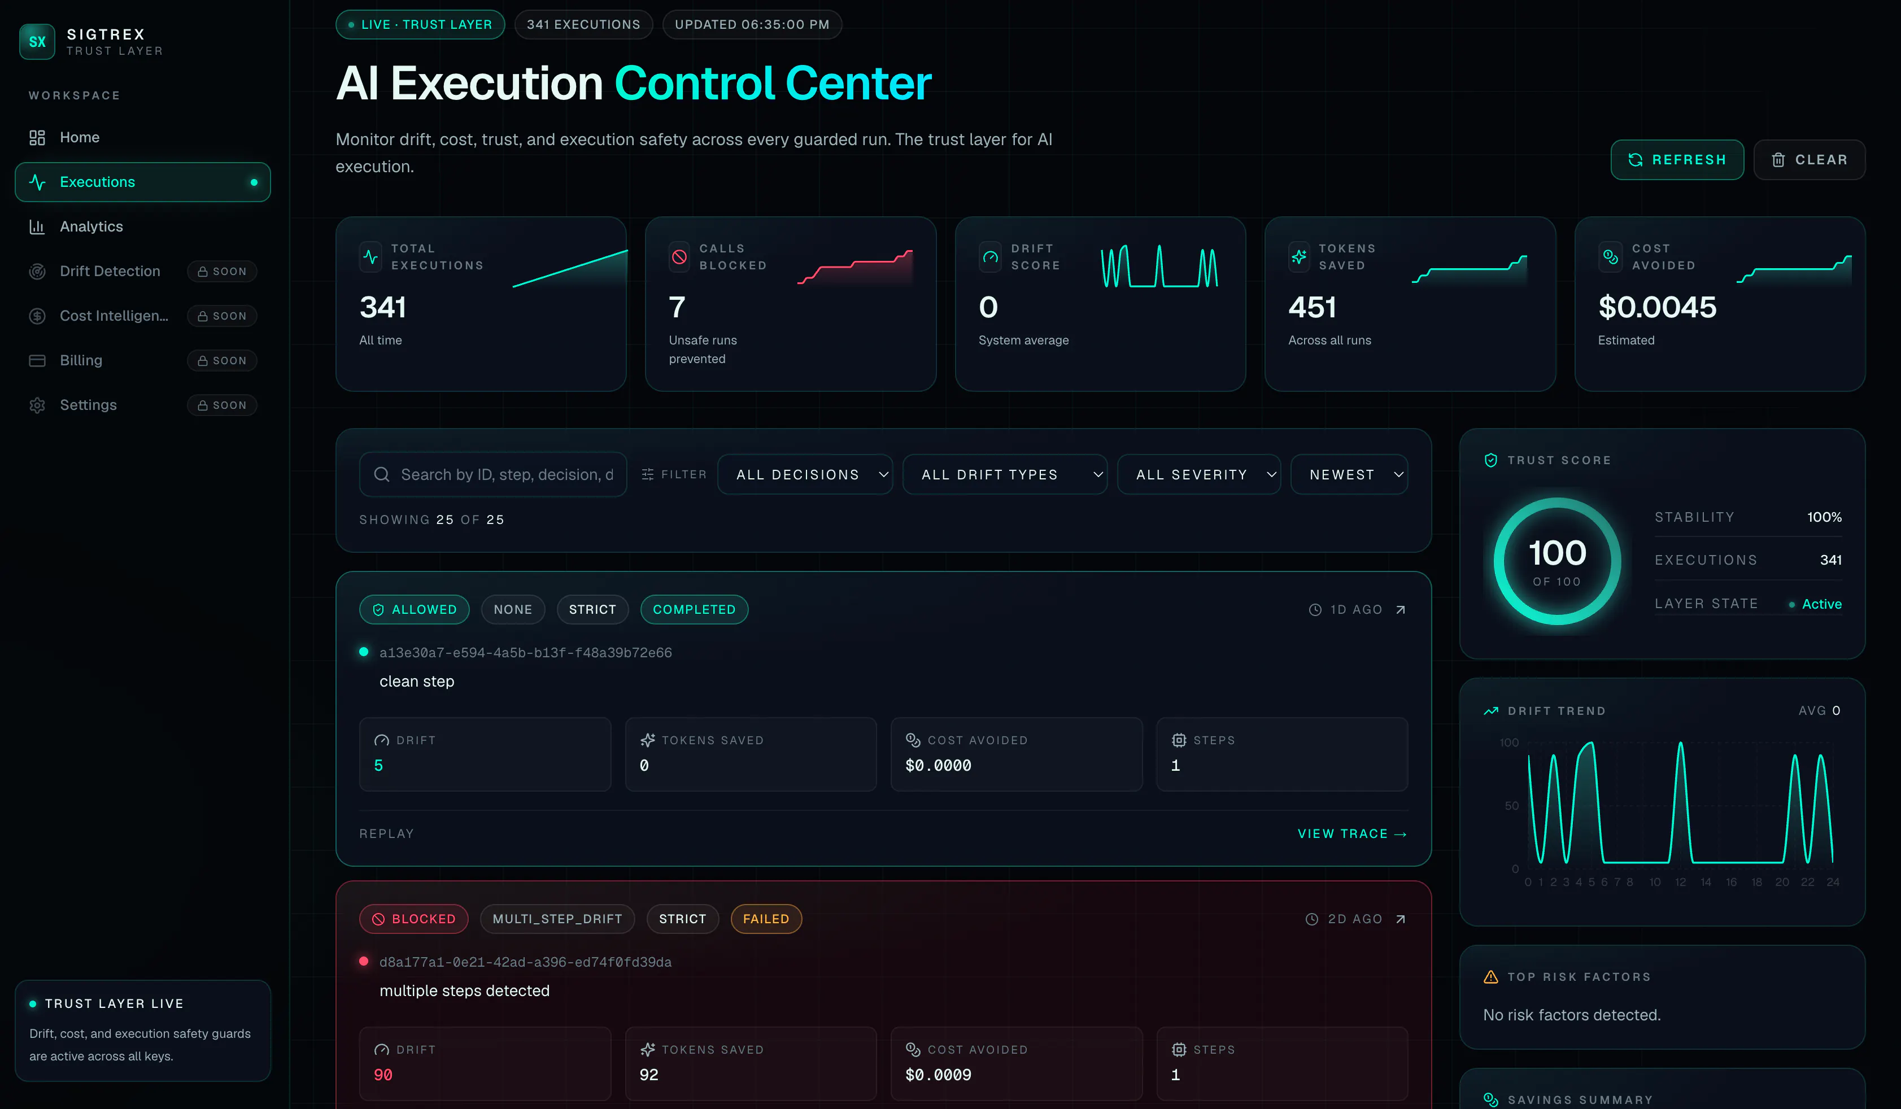Click the Trust Score shield icon

[x=1490, y=460]
